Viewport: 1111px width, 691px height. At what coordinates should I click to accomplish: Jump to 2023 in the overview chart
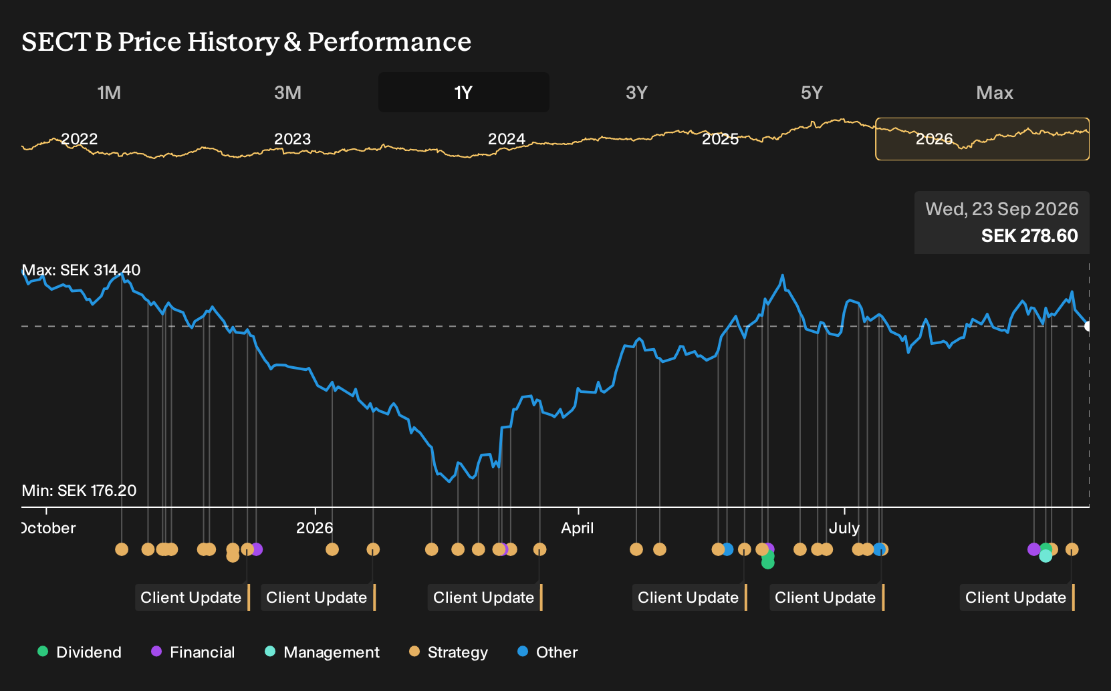point(292,139)
